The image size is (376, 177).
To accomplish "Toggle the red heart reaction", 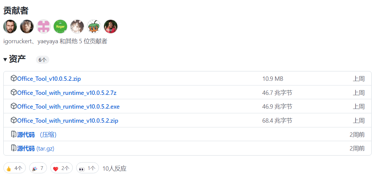I will (x=61, y=168).
